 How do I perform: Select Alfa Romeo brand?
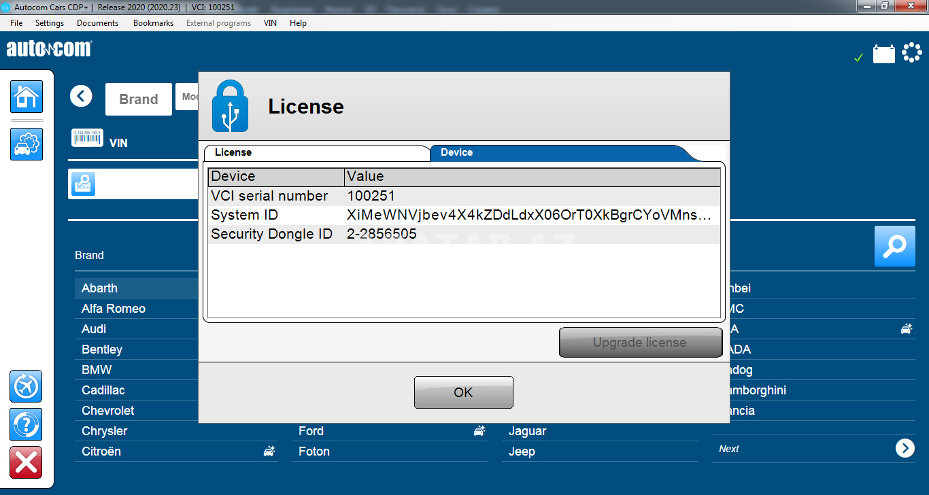114,309
